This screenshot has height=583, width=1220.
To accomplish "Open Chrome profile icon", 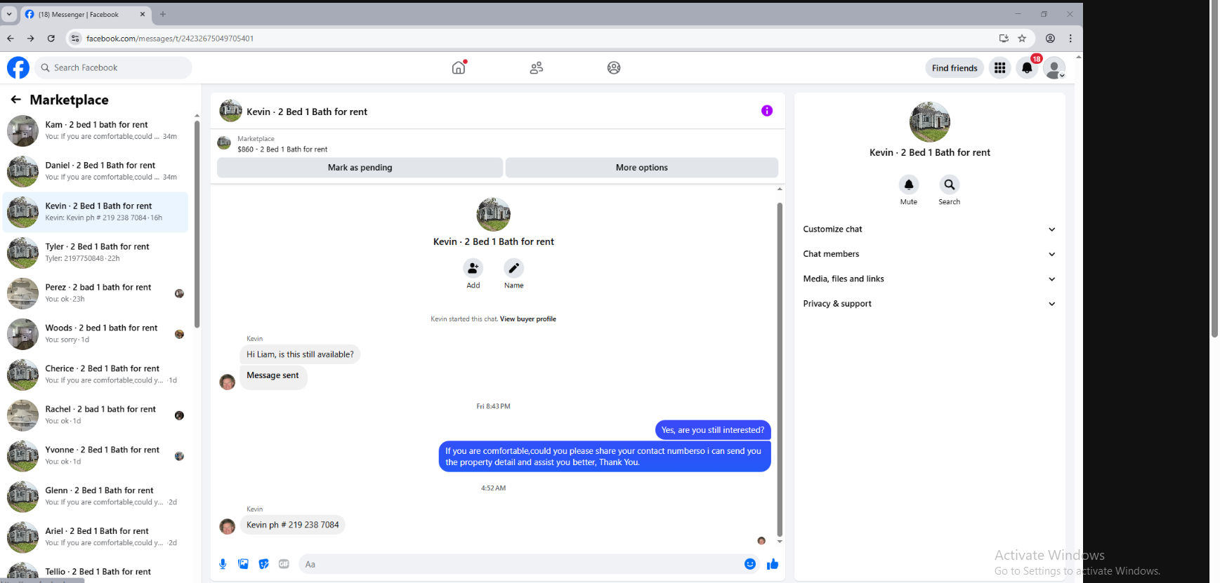I will click(x=1050, y=39).
